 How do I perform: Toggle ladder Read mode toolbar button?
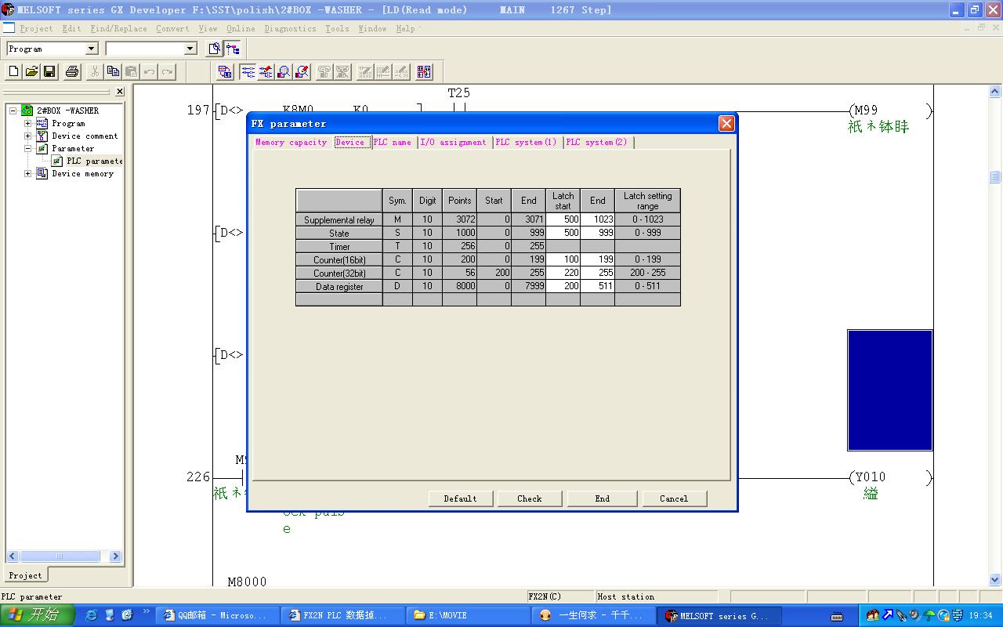coord(248,72)
